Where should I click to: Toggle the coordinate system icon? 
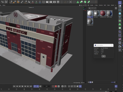(44, 2)
